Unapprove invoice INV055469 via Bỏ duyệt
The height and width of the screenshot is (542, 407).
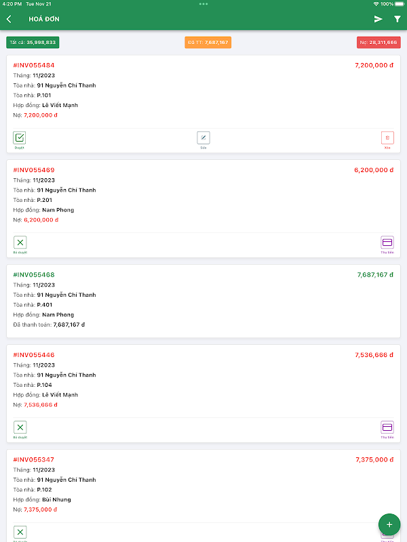click(x=20, y=243)
